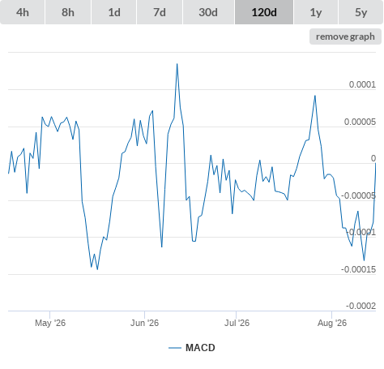This screenshot has width=384, height=369.
Task: Click the Aug '26 axis label
Action: click(x=332, y=323)
